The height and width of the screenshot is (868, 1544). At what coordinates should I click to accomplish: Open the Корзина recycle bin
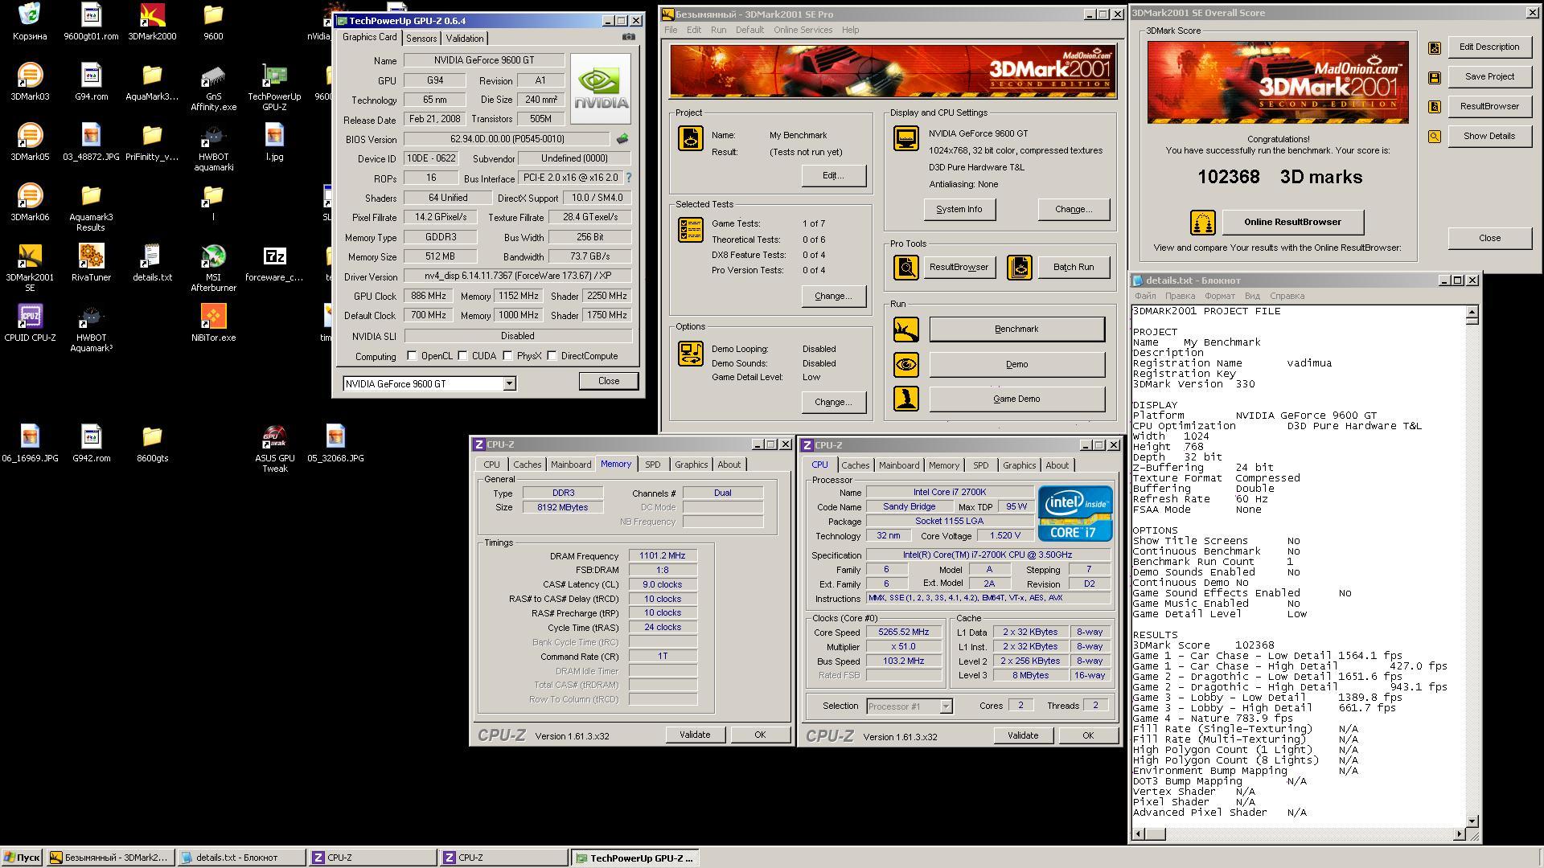tap(30, 22)
